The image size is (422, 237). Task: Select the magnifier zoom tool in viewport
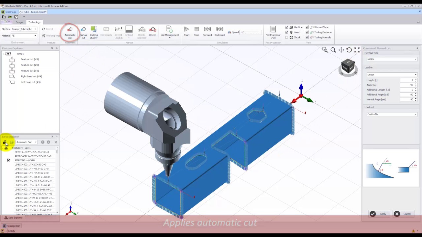tap(333, 50)
